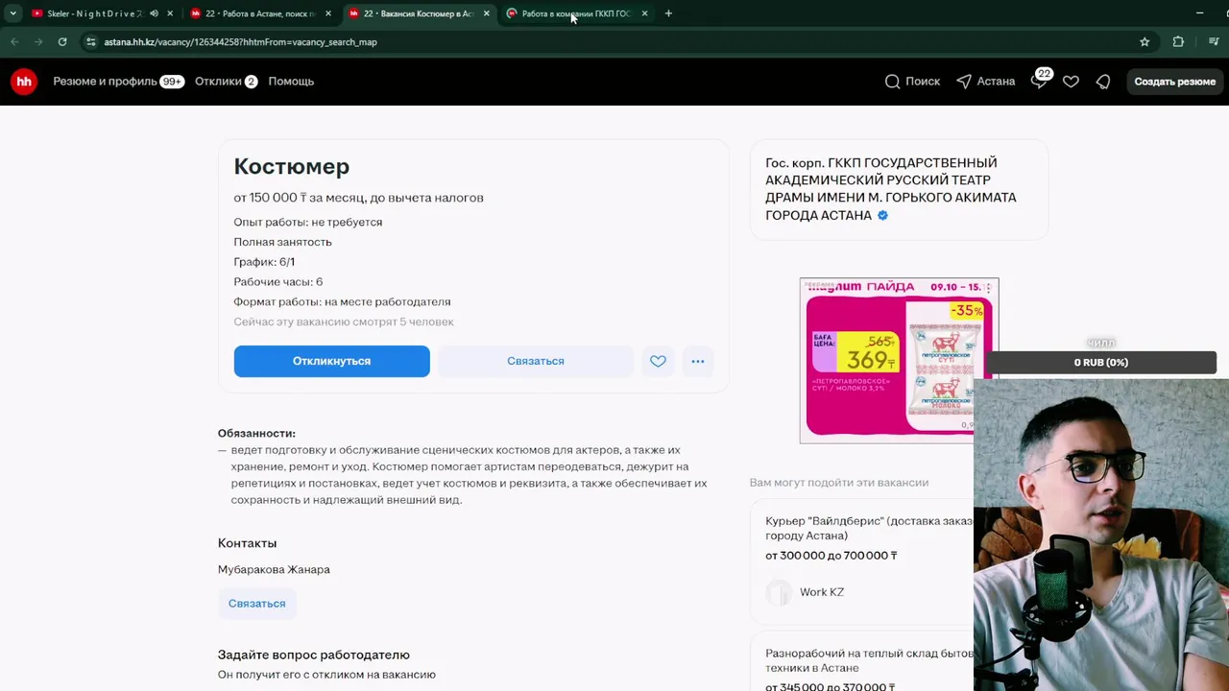The height and width of the screenshot is (691, 1229).
Task: Close the Работа в компании ГККП tab
Action: point(644,13)
